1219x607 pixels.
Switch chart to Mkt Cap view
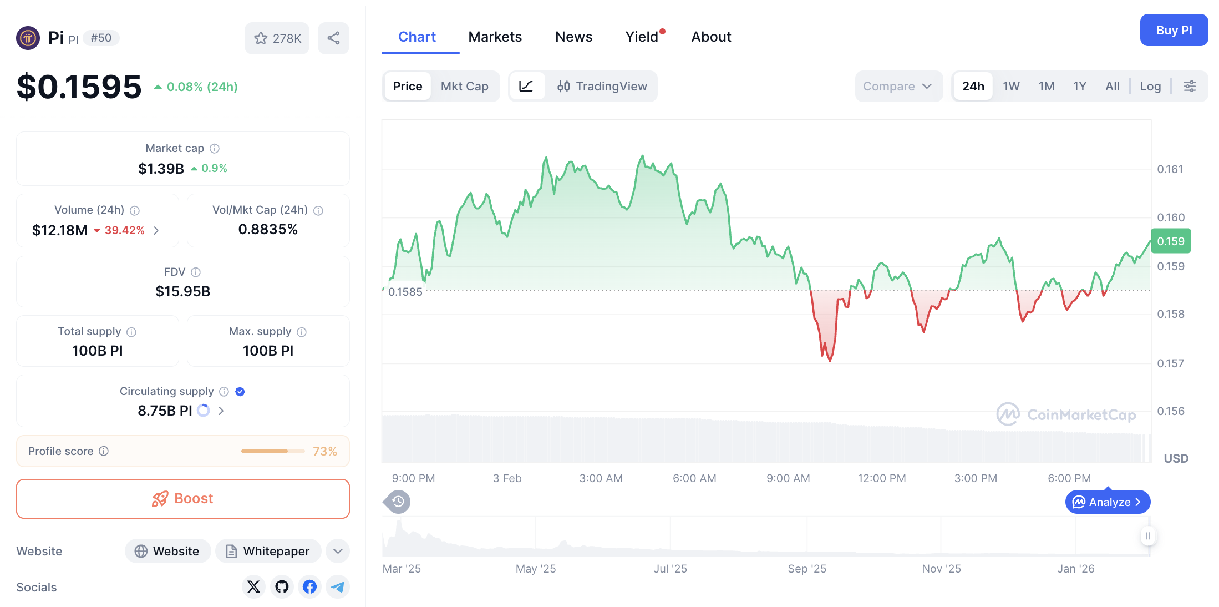[465, 86]
